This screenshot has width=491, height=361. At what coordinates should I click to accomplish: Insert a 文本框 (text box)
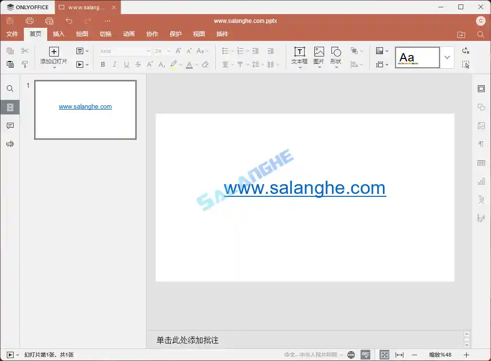[299, 57]
